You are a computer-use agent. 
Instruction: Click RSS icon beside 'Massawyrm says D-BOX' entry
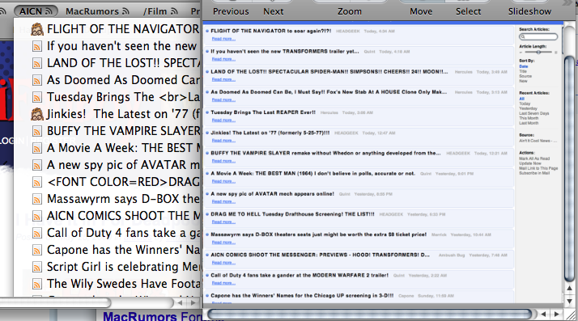coord(37,199)
